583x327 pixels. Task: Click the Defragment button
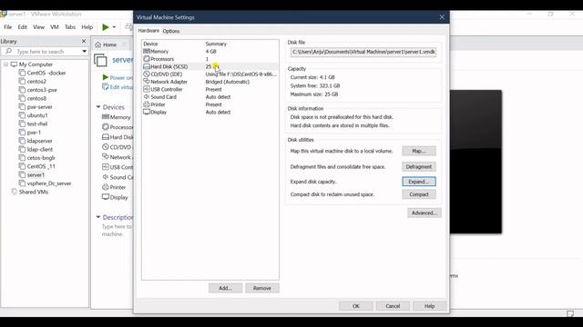pos(419,167)
